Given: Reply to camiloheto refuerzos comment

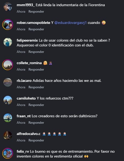Looking at the screenshot, I should click(36, 105).
